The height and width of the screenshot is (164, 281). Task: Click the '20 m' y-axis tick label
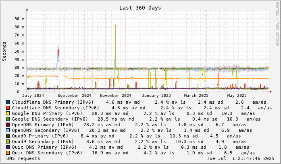pos(19,76)
